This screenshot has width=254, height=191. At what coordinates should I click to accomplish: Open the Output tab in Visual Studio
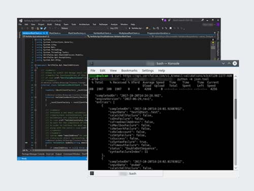tap(58, 154)
